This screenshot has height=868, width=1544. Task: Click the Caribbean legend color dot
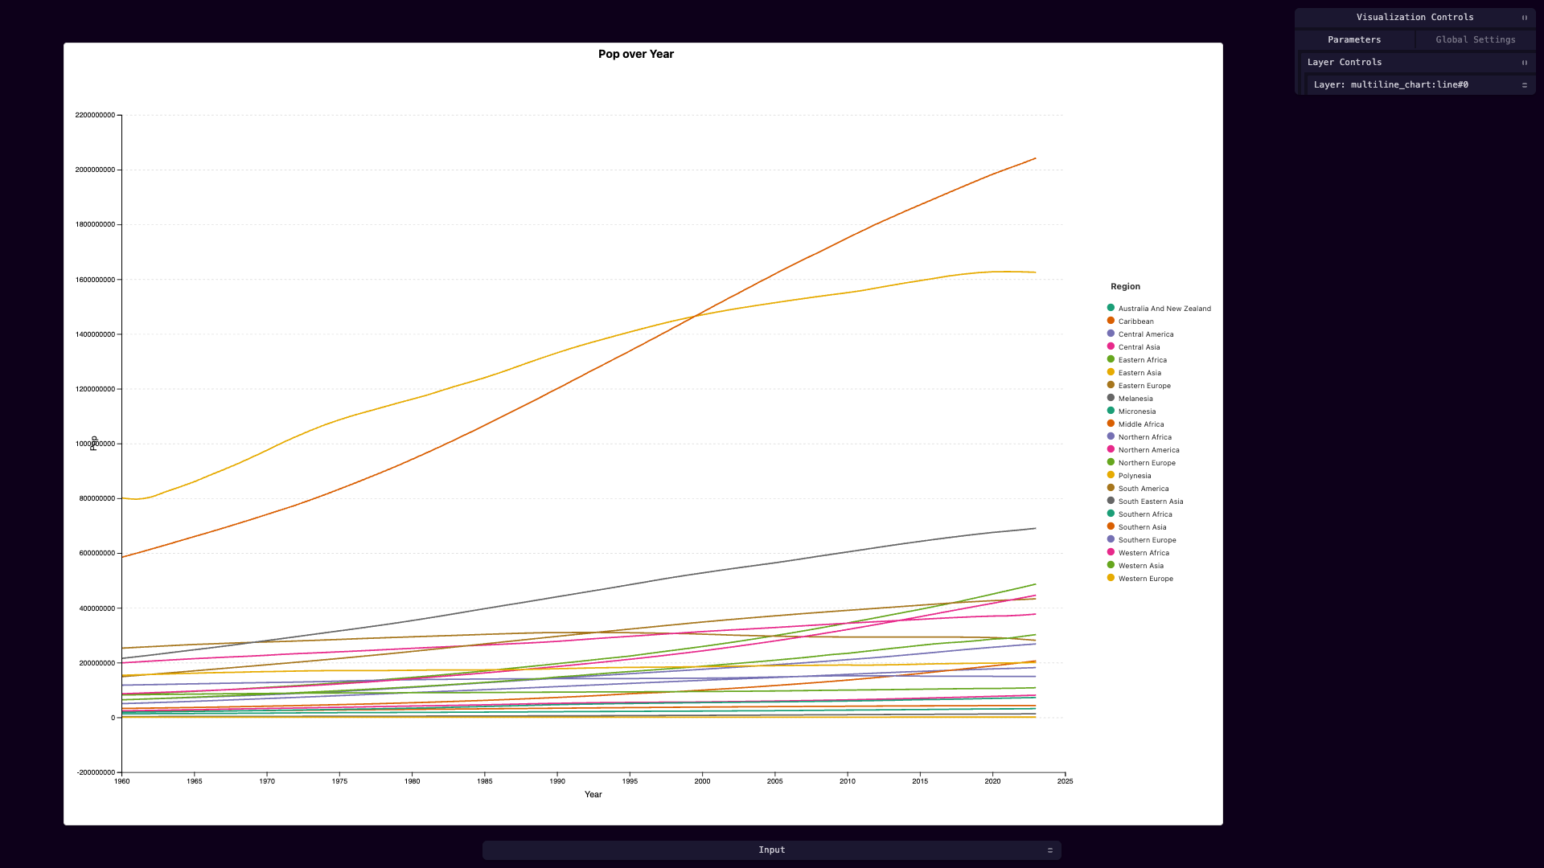click(x=1111, y=321)
